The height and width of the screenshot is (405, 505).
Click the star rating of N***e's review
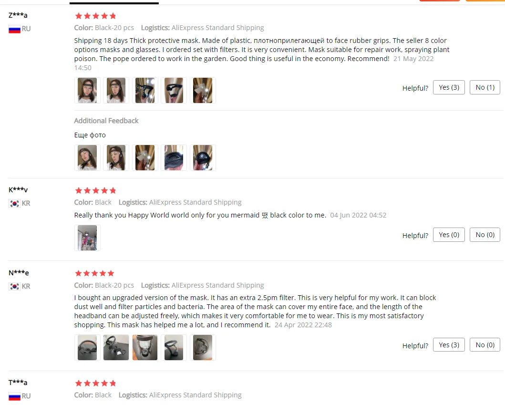click(x=95, y=273)
